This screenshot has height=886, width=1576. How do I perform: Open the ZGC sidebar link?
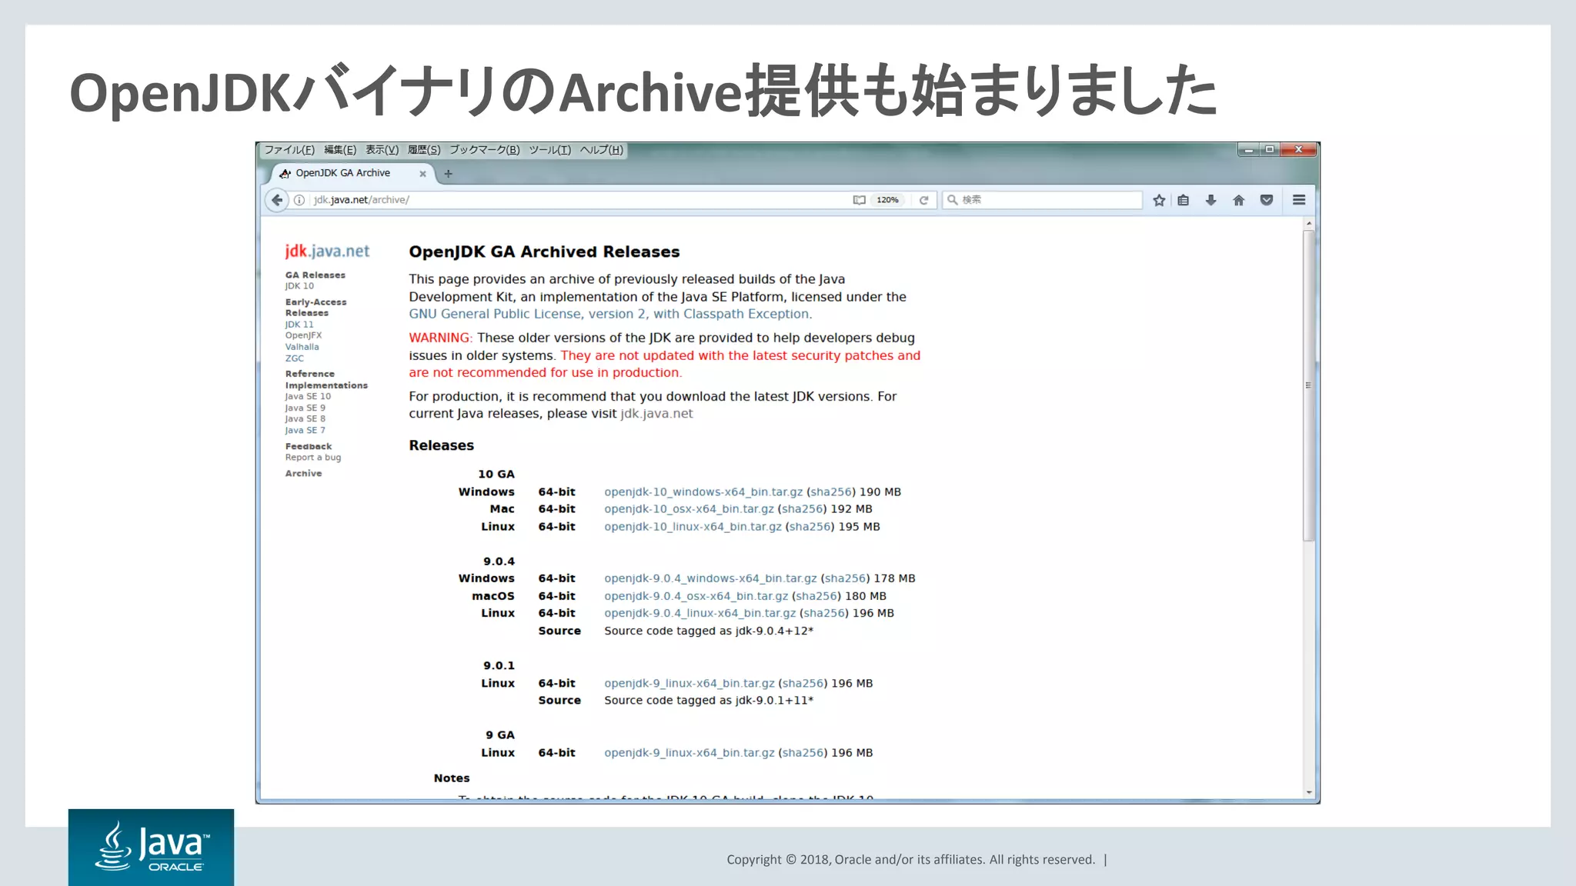[294, 358]
